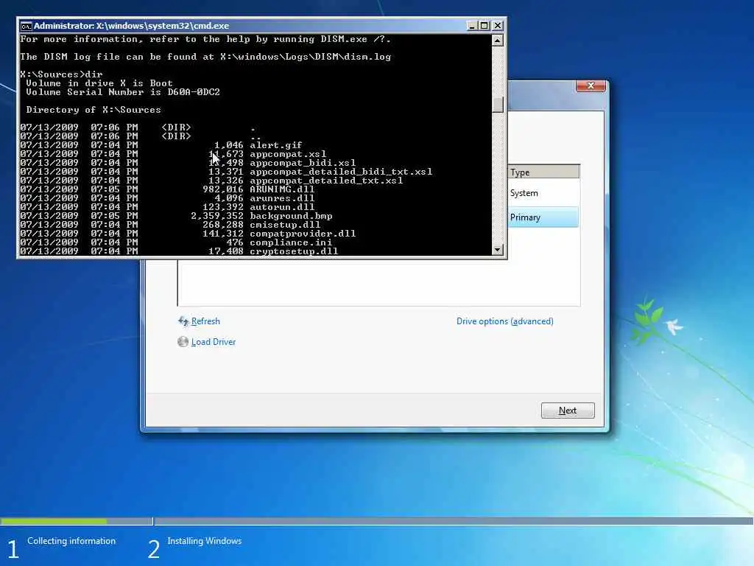Select the System partition row
Viewport: 754px width, 566px height.
point(543,193)
